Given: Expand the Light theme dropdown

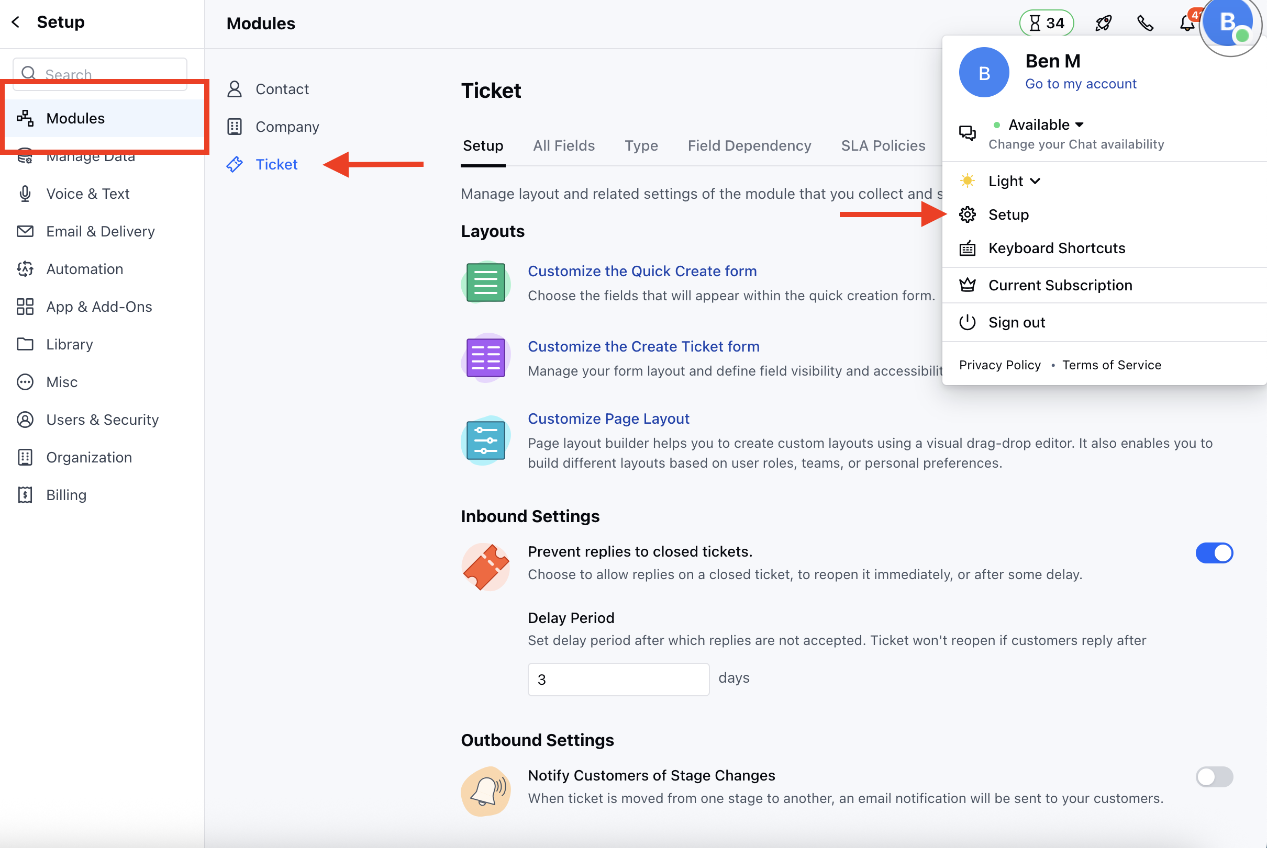Looking at the screenshot, I should click(1014, 181).
